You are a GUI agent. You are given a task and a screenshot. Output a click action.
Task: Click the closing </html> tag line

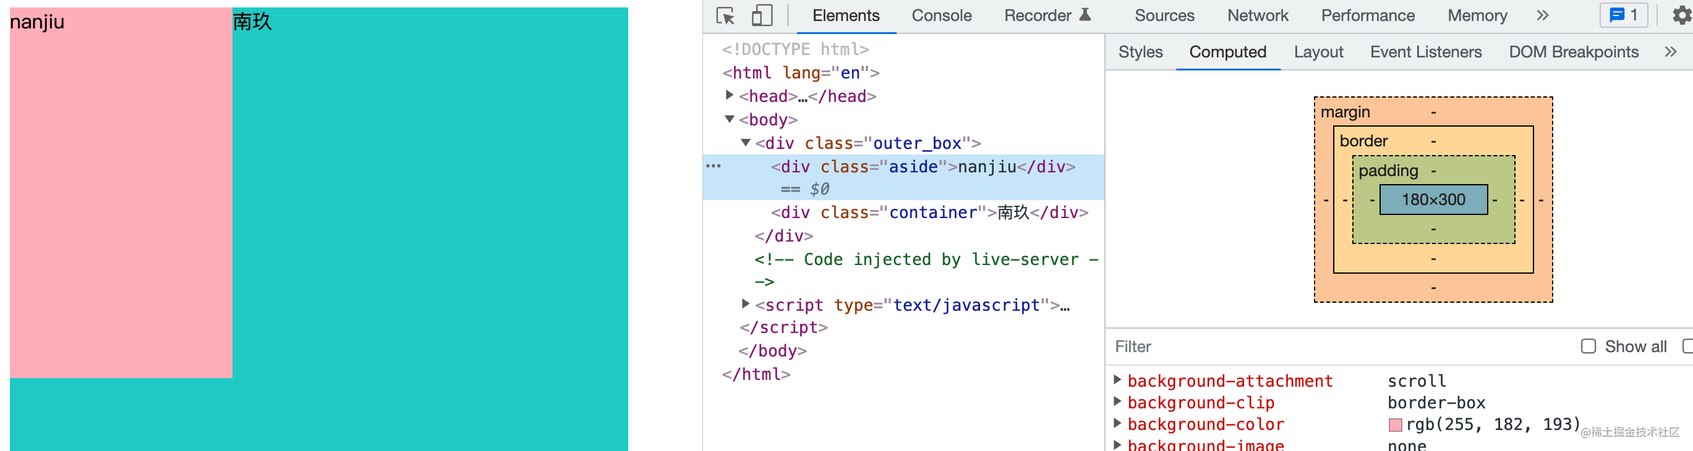pos(756,374)
